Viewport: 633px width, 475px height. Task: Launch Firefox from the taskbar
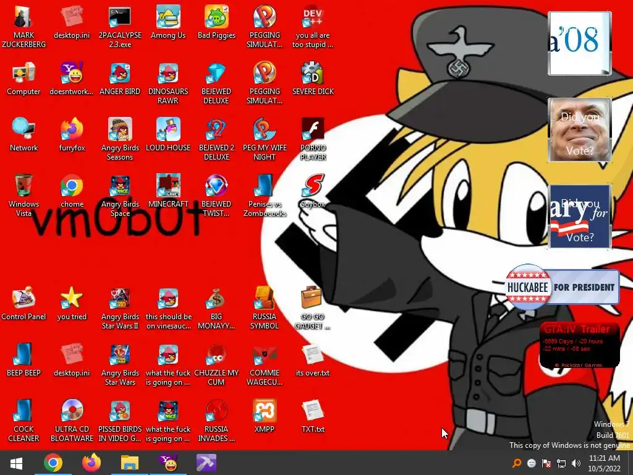91,463
